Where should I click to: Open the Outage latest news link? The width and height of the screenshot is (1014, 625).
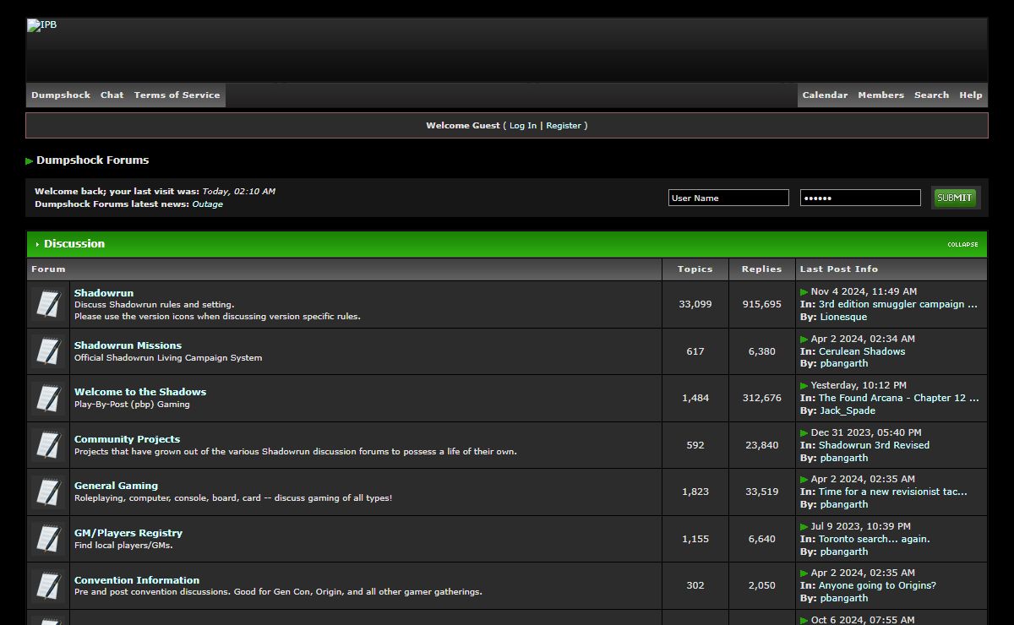[207, 204]
